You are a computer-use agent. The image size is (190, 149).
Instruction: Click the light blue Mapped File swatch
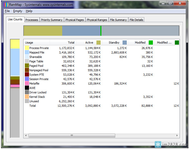27,52
